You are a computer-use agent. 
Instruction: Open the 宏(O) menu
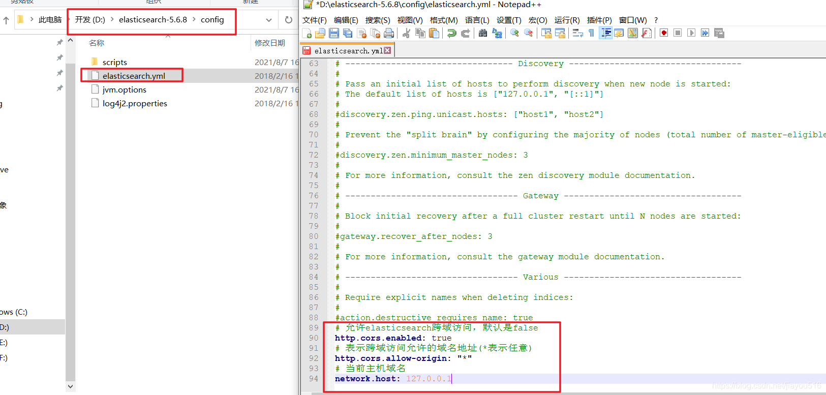click(538, 20)
